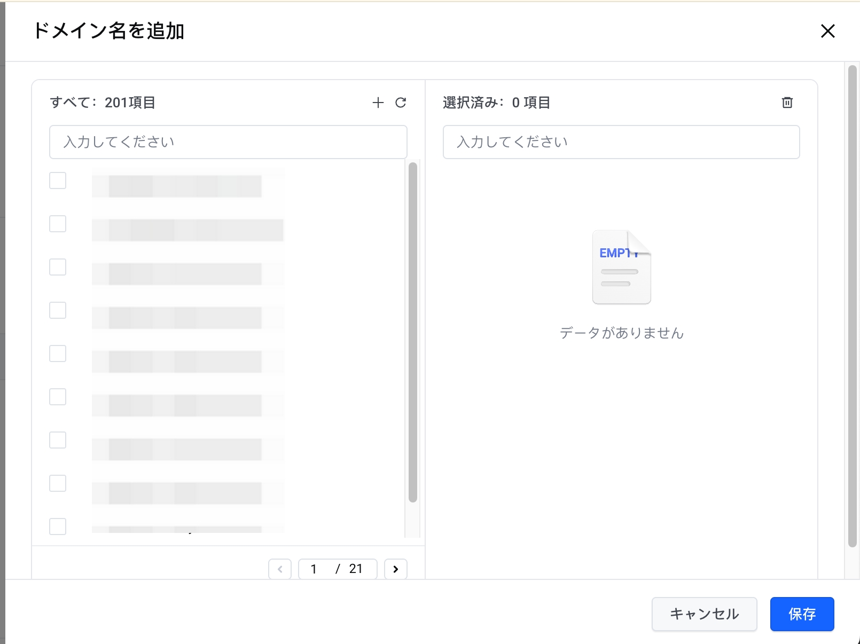Check the second domain checkbox
The image size is (860, 644).
pyautogui.click(x=58, y=224)
